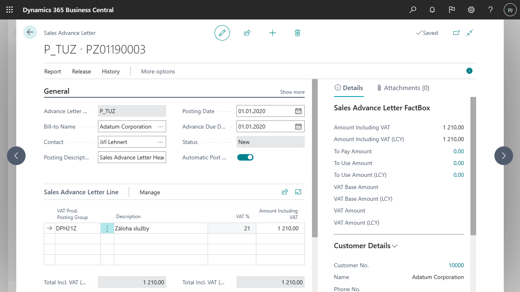520x292 pixels.
Task: Click the Posting Description input field
Action: (132, 157)
